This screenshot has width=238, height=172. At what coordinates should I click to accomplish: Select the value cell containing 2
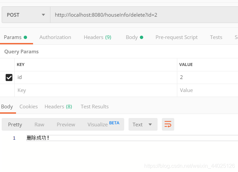(x=208, y=77)
